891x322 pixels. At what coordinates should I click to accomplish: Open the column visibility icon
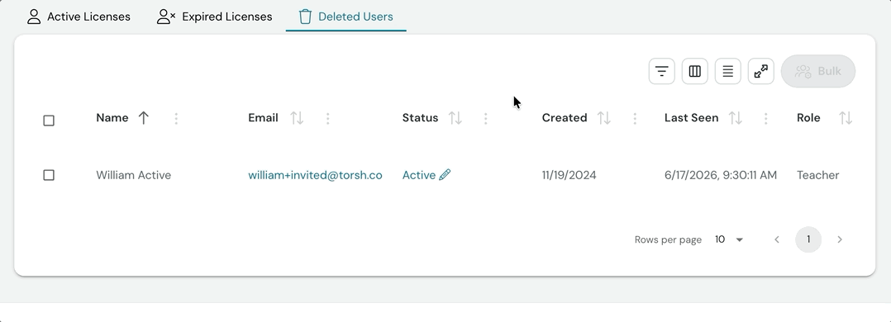[694, 71]
